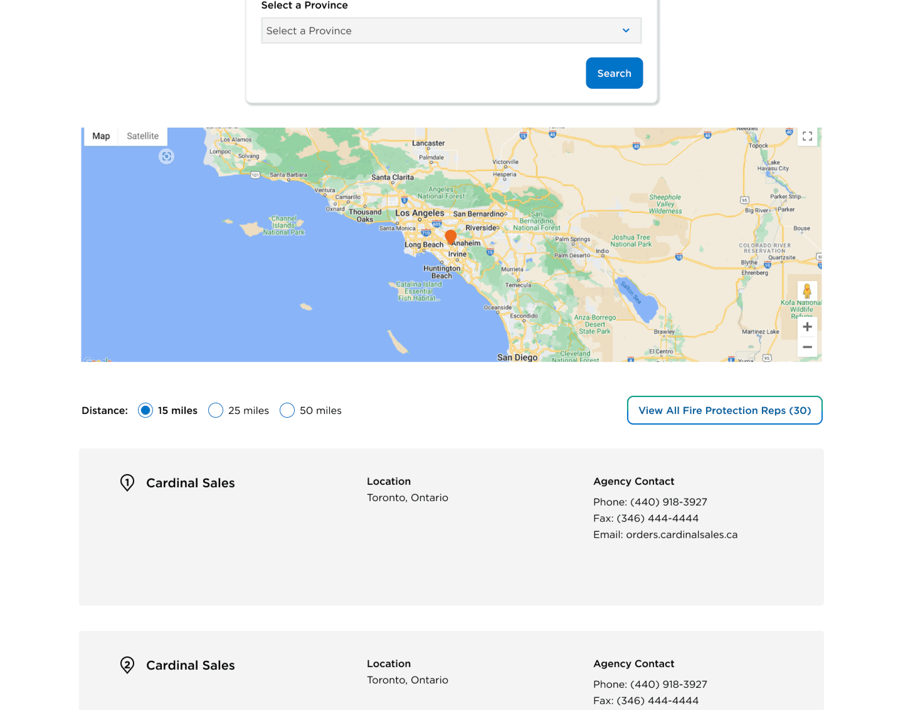Click email orders.cardinalsales.ca

682,535
